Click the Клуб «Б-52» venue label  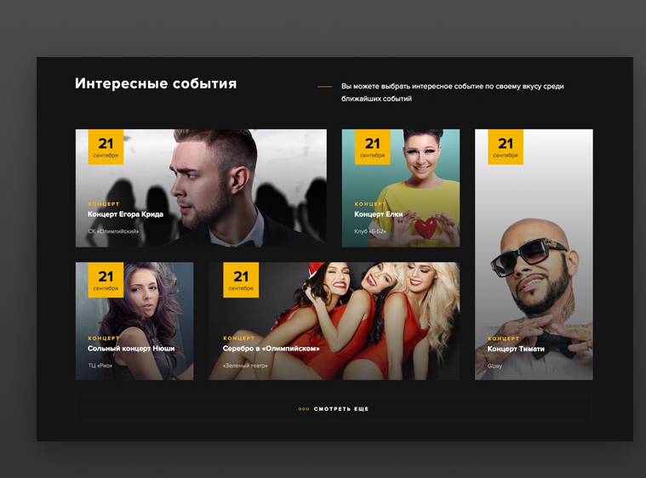click(370, 231)
